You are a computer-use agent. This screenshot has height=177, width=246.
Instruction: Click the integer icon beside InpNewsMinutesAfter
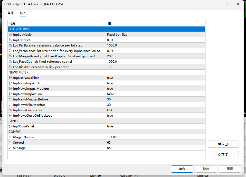10,105
